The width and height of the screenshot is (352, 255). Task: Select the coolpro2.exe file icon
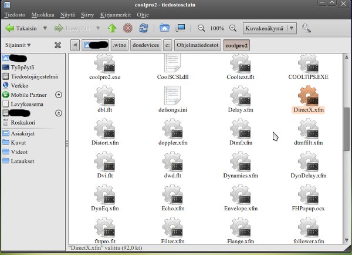(104, 64)
